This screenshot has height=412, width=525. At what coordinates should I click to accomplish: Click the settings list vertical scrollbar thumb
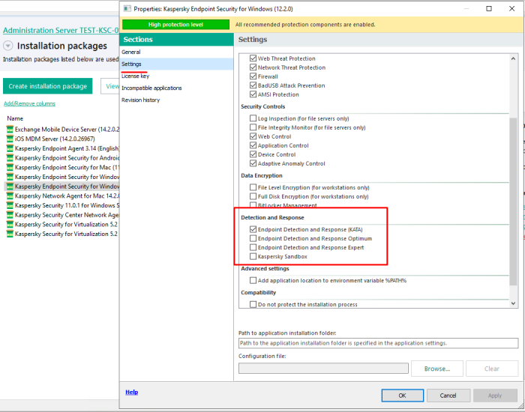(513, 202)
